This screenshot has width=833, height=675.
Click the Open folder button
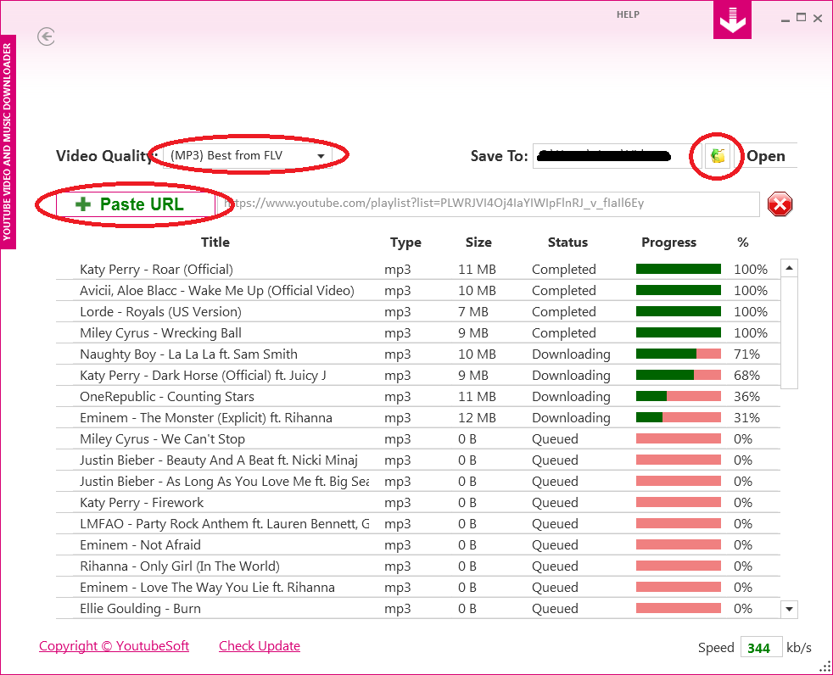pos(765,156)
